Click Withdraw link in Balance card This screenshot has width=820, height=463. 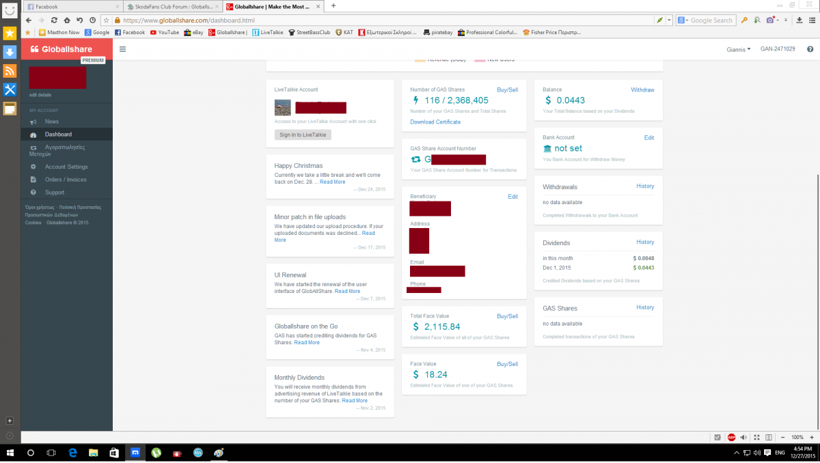coord(642,90)
